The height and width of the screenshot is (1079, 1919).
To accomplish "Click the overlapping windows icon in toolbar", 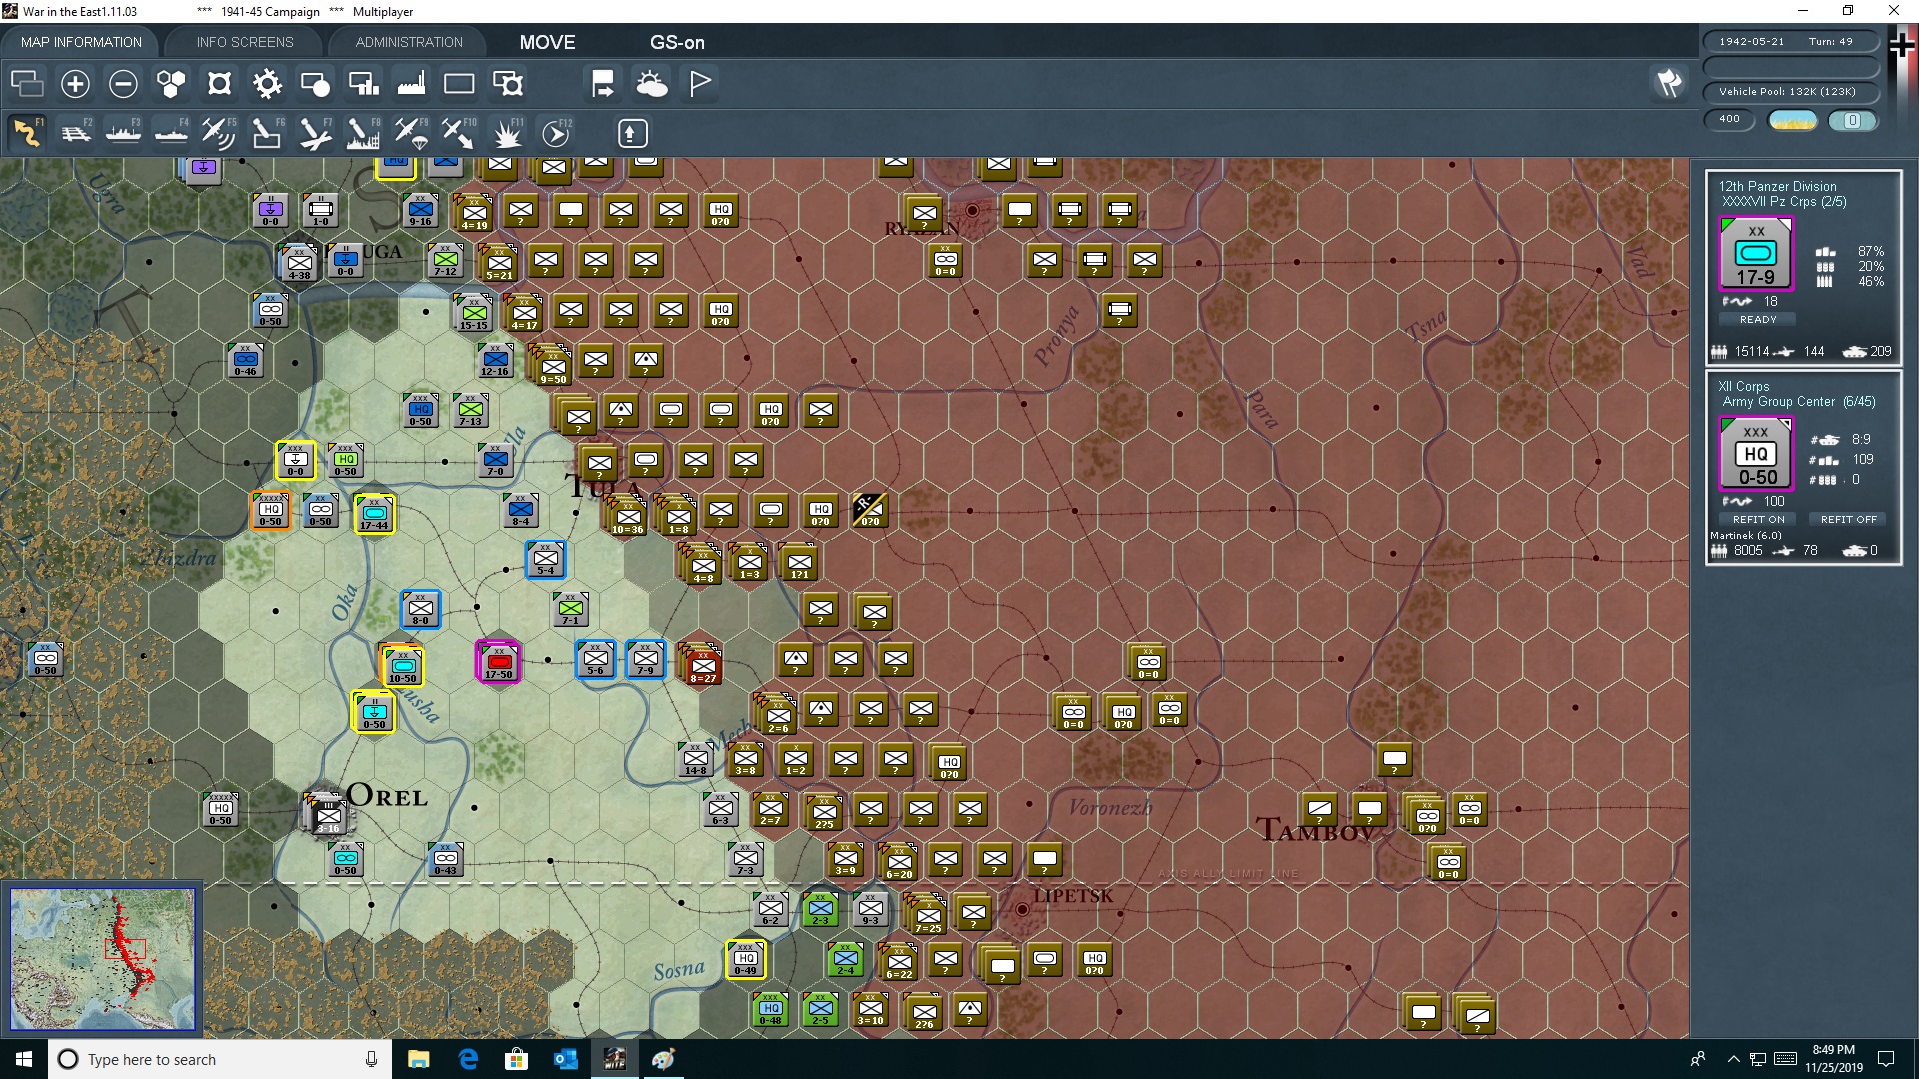I will (x=27, y=84).
